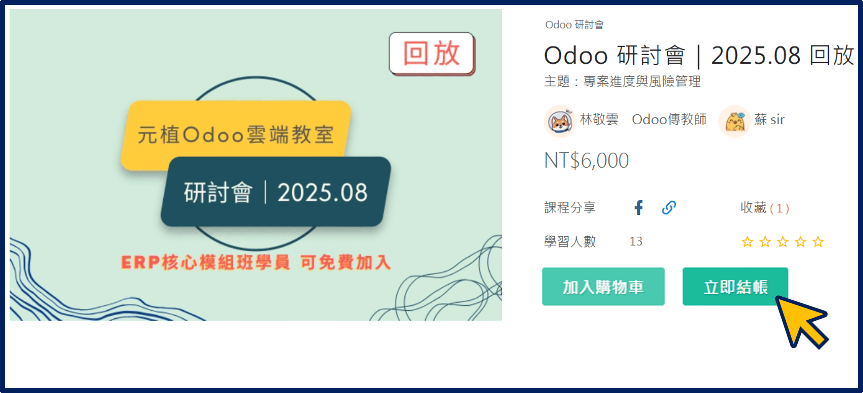Click the fifth rating star
Image resolution: width=863 pixels, height=393 pixels.
818,241
